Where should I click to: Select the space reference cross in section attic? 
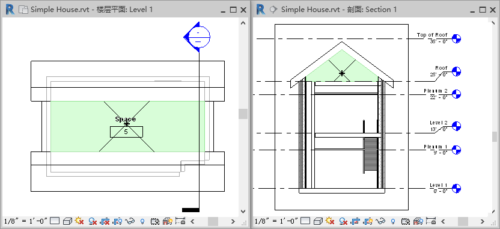(342, 73)
